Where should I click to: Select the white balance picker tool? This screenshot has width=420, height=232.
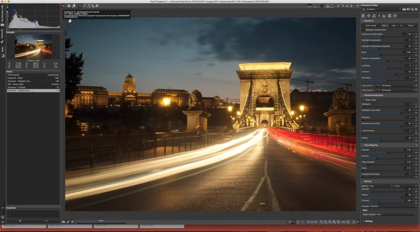[84, 6]
